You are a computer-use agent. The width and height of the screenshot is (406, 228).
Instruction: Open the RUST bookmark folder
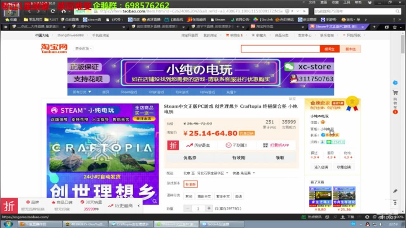click(x=51, y=19)
